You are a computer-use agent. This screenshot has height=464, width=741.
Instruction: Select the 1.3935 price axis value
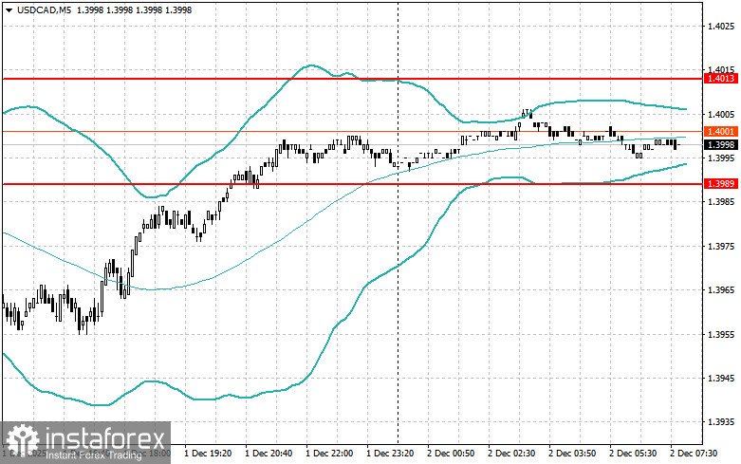pos(721,422)
